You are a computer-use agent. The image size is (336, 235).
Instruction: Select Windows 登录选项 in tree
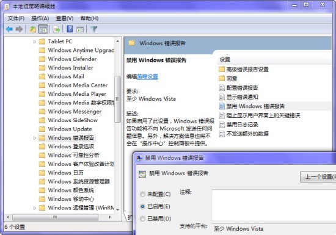71,146
